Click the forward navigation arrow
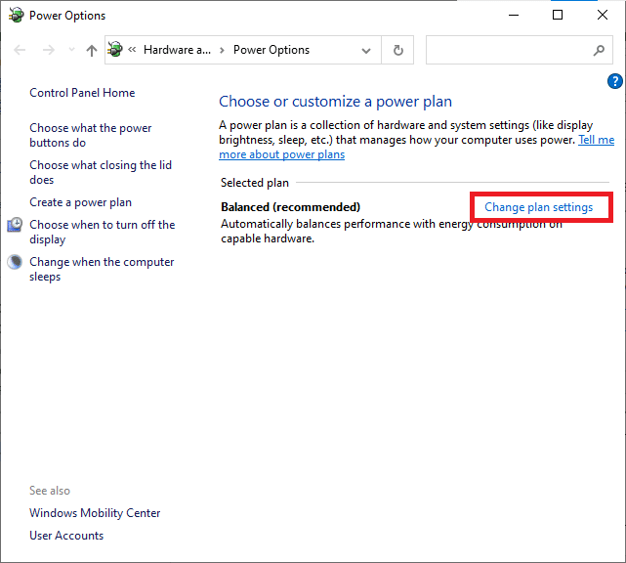 pyautogui.click(x=47, y=50)
